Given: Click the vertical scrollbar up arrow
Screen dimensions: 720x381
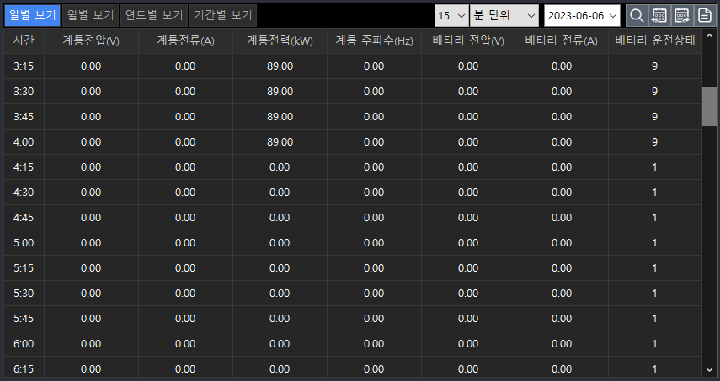Looking at the screenshot, I should (709, 36).
